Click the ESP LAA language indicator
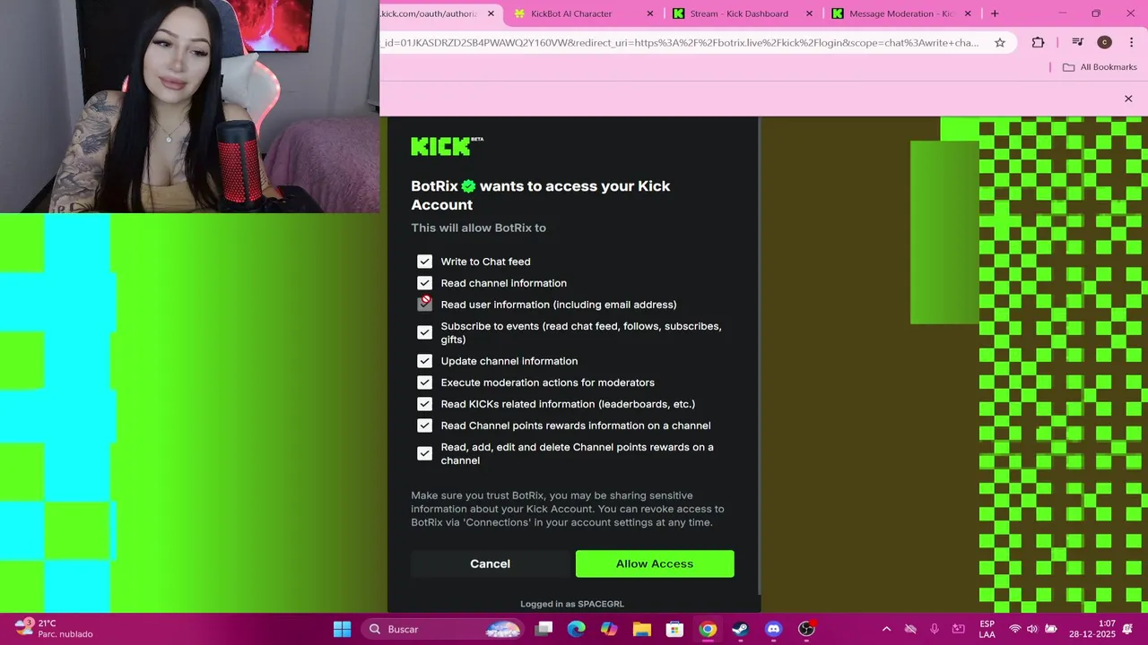This screenshot has height=645, width=1148. 987,629
